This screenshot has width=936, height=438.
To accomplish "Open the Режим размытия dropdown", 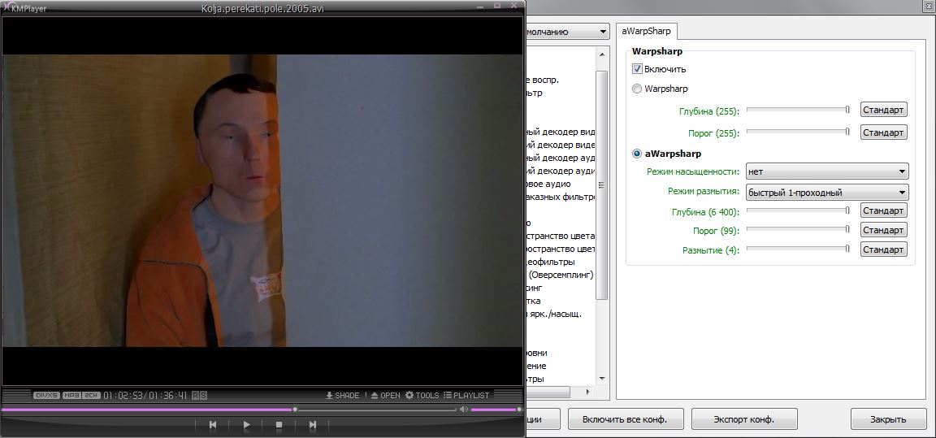I will pyautogui.click(x=827, y=193).
